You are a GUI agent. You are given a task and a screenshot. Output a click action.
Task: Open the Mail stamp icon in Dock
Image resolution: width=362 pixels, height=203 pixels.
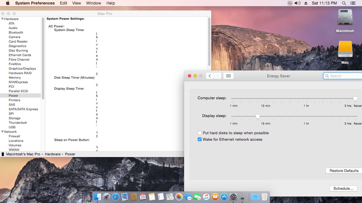coord(125,197)
